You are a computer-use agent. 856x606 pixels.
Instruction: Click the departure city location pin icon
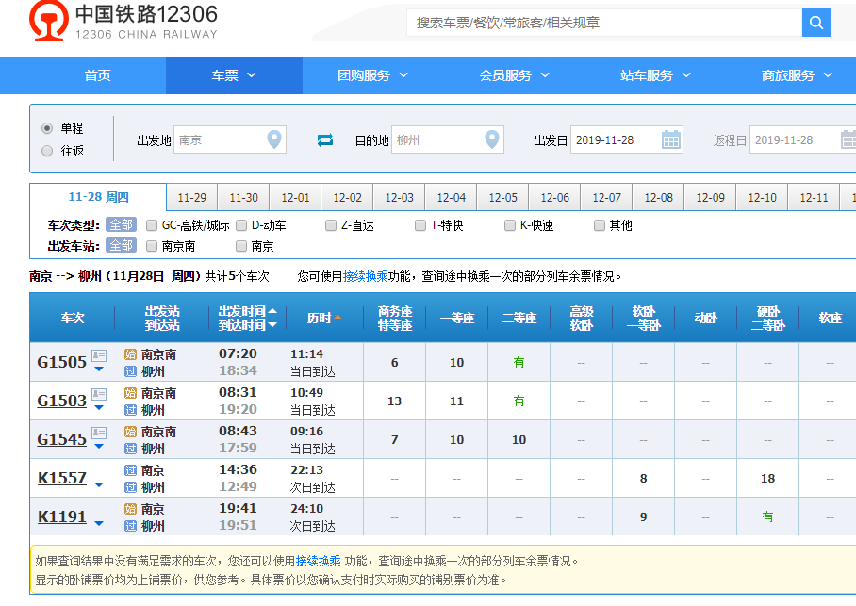(x=274, y=139)
